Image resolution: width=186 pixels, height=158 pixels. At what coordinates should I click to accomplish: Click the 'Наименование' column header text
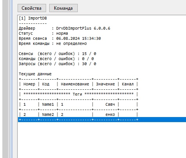coord(75,84)
